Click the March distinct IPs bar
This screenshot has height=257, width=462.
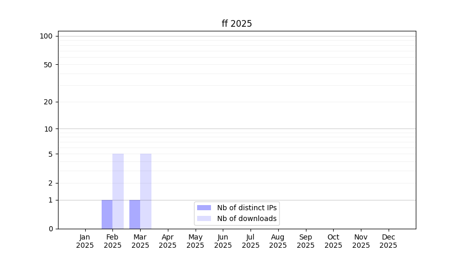pyautogui.click(x=134, y=214)
